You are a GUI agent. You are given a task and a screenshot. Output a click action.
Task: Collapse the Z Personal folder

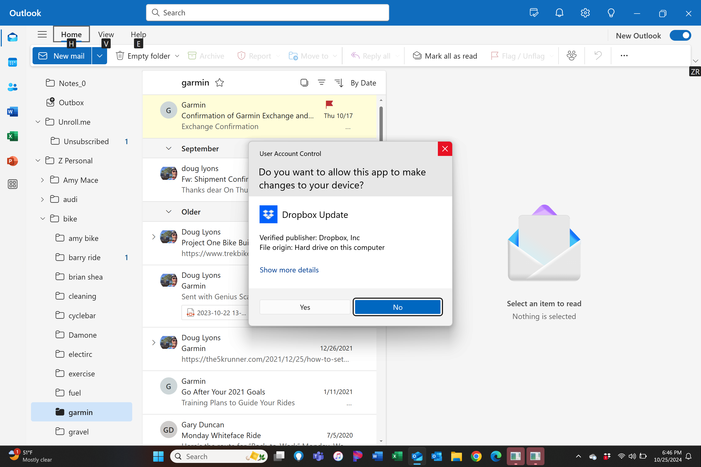point(38,161)
